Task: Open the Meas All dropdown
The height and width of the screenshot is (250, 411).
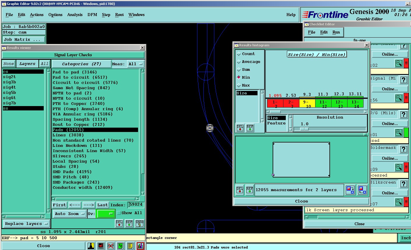Action: click(135, 64)
